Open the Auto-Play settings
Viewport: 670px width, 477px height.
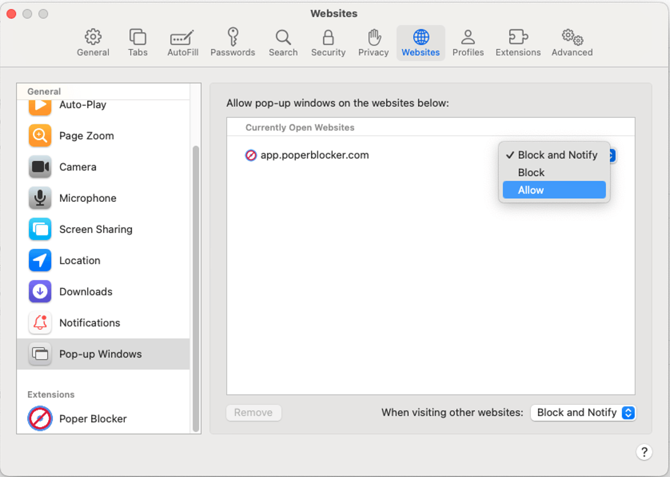pos(39,104)
